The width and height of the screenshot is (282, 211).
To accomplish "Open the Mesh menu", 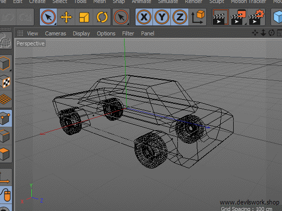I will coord(100,1).
